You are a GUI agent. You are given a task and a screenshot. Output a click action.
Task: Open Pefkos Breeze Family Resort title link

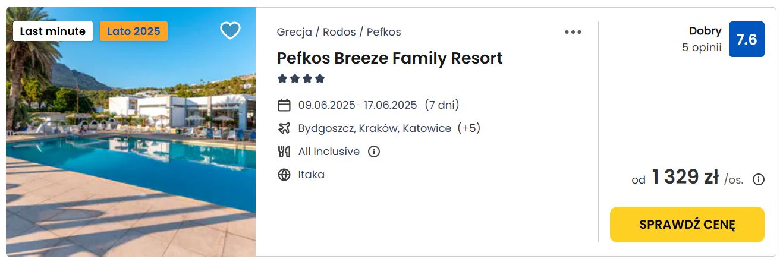click(x=390, y=58)
